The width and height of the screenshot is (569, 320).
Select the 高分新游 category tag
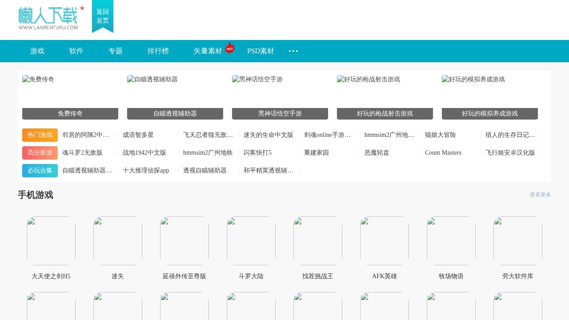tap(40, 152)
